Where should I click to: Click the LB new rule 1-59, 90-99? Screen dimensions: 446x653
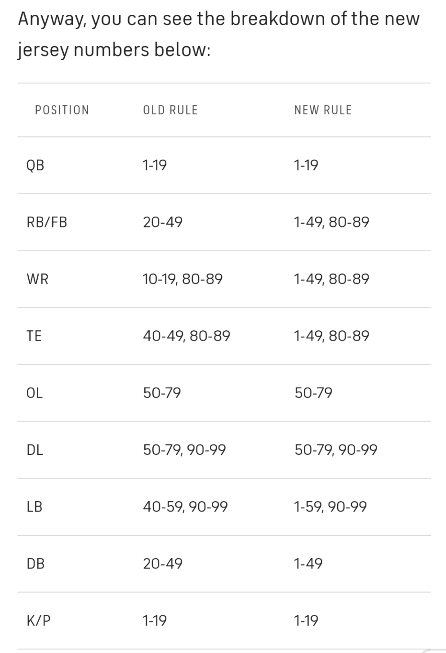[330, 507]
